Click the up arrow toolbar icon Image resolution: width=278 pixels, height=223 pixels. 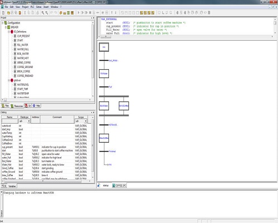tap(112, 13)
